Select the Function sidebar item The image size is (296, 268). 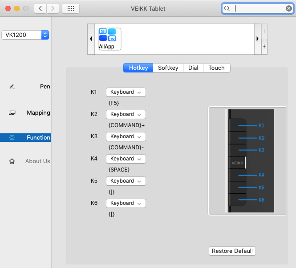pos(26,138)
